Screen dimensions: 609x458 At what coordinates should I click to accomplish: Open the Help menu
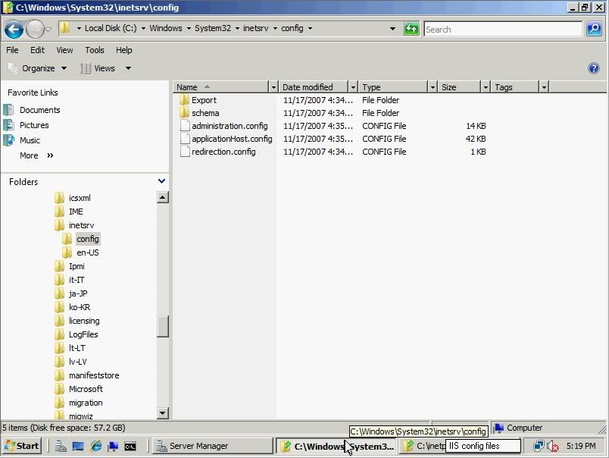(124, 50)
